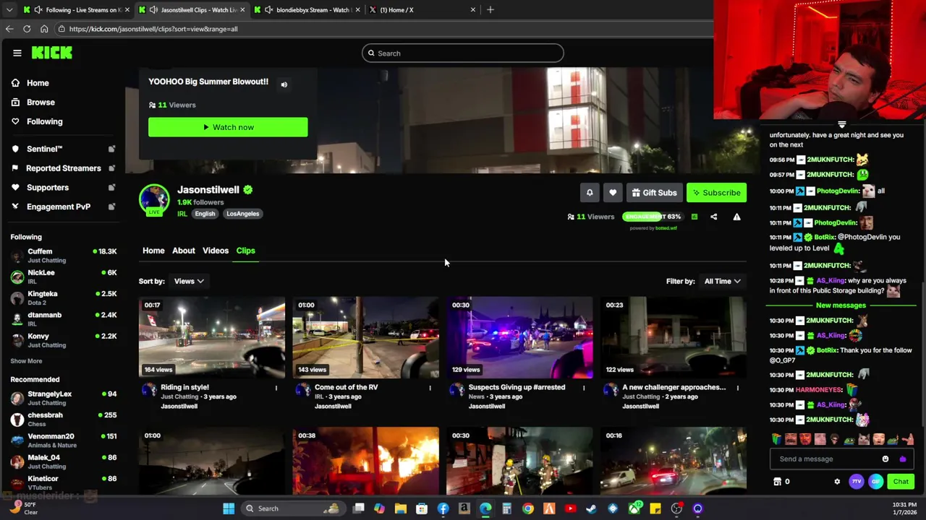926x520 pixels.
Task: Switch to channel Home tab
Action: [x=153, y=251]
